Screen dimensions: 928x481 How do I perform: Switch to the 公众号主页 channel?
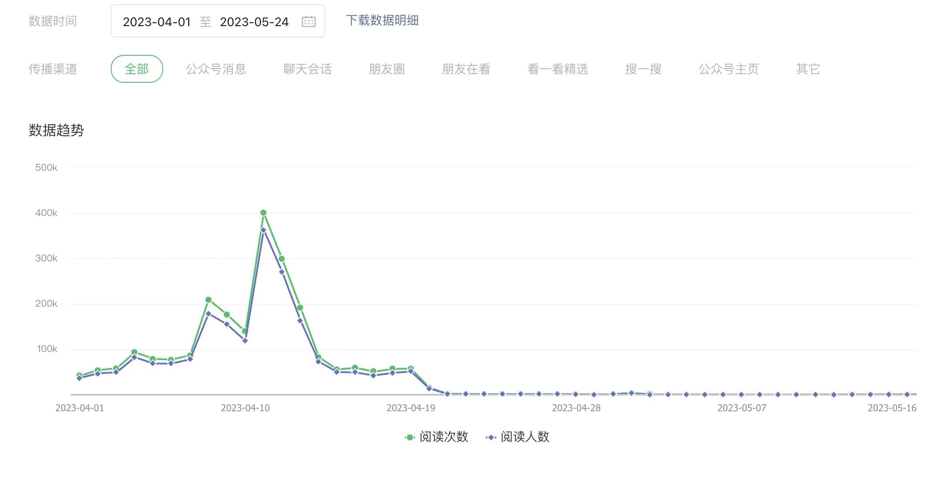(728, 69)
